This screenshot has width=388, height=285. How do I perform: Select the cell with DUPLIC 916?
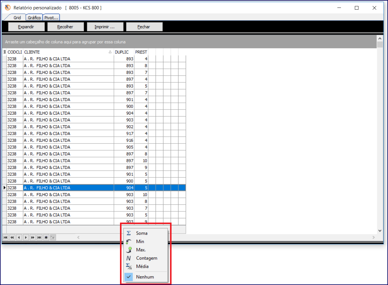[124, 140]
